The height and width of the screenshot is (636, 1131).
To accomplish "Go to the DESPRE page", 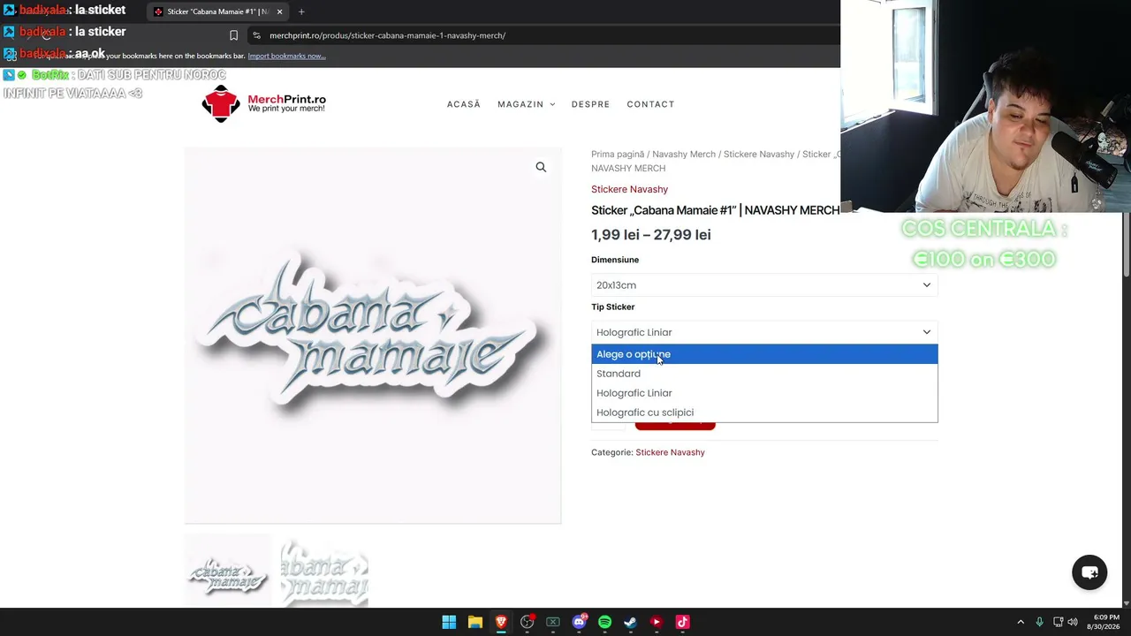I will point(590,104).
